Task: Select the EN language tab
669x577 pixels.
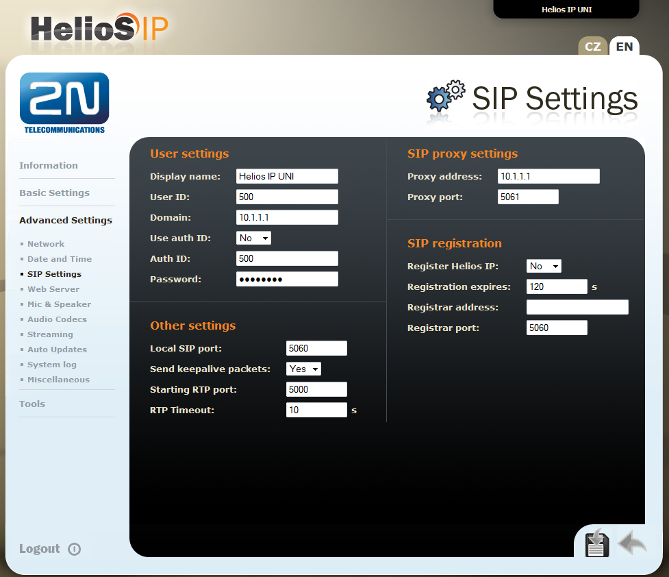Action: tap(624, 47)
